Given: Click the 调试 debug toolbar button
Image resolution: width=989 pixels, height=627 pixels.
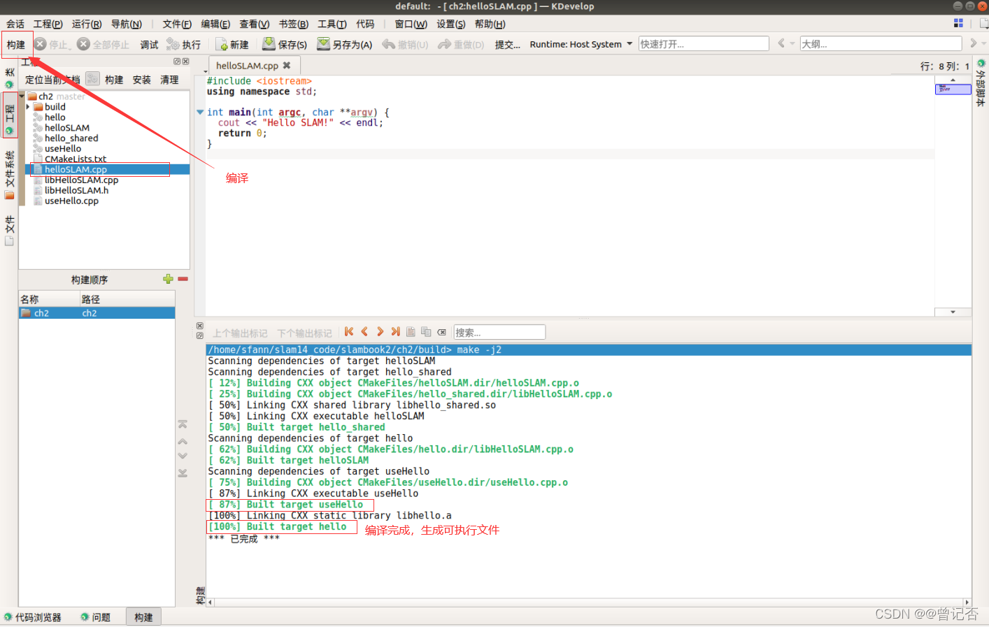Looking at the screenshot, I should (x=149, y=45).
